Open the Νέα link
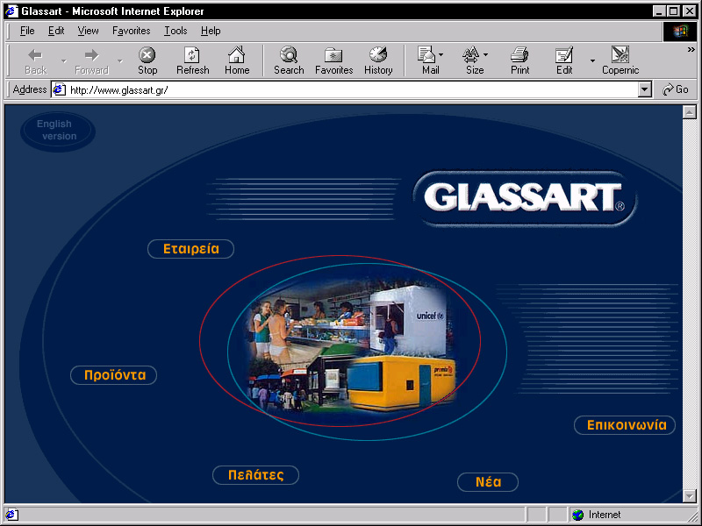 click(488, 482)
